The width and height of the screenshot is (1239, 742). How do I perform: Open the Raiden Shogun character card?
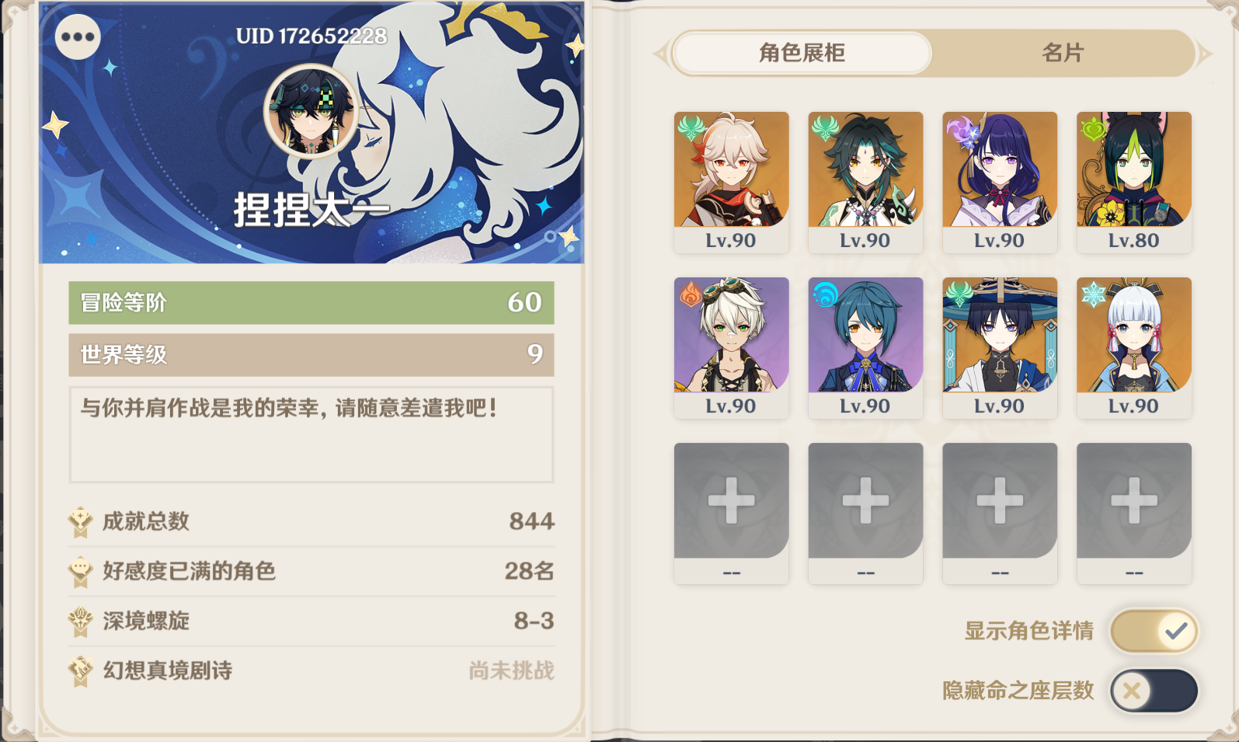click(1000, 182)
